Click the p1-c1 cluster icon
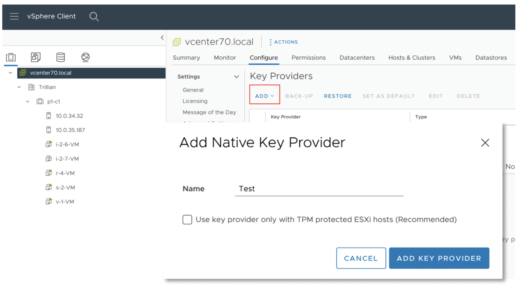523x291 pixels. pyautogui.click(x=40, y=101)
